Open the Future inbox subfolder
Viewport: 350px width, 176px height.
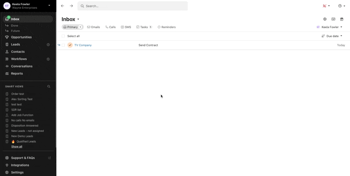tap(15, 31)
